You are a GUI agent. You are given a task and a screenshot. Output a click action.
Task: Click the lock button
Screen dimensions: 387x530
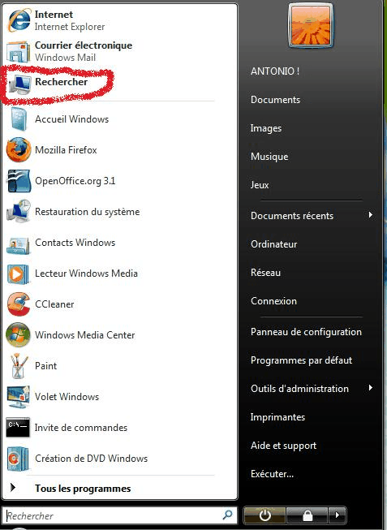(x=307, y=515)
